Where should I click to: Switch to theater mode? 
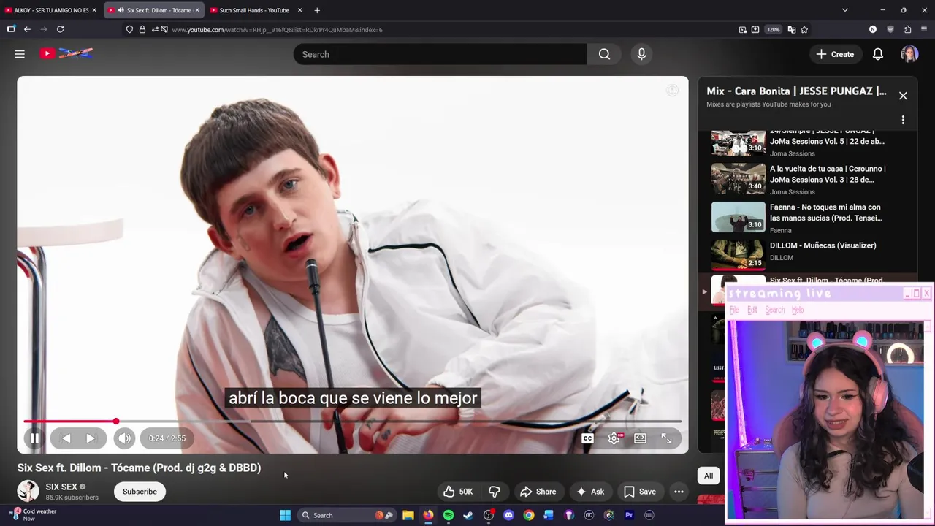click(x=640, y=438)
